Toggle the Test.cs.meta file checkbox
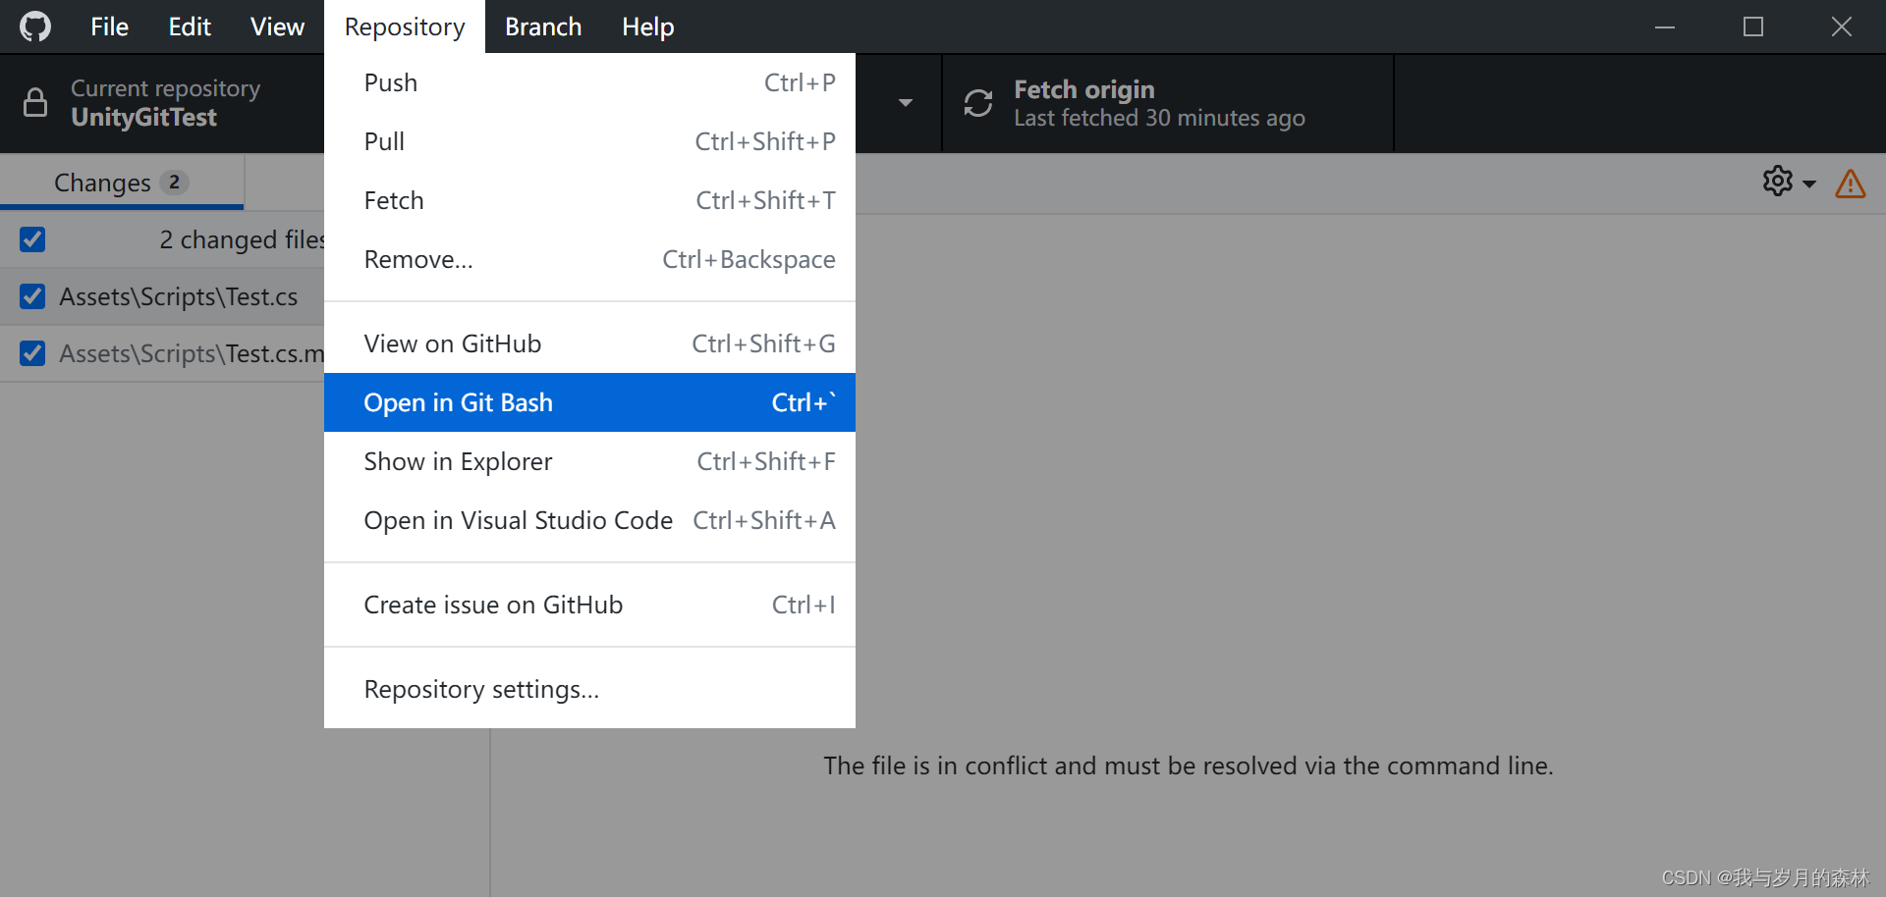This screenshot has width=1886, height=897. (32, 353)
